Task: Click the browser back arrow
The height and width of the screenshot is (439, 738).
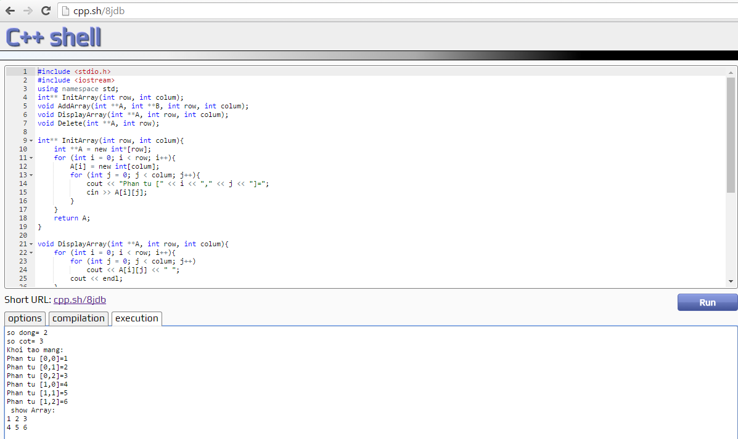Action: (x=10, y=10)
